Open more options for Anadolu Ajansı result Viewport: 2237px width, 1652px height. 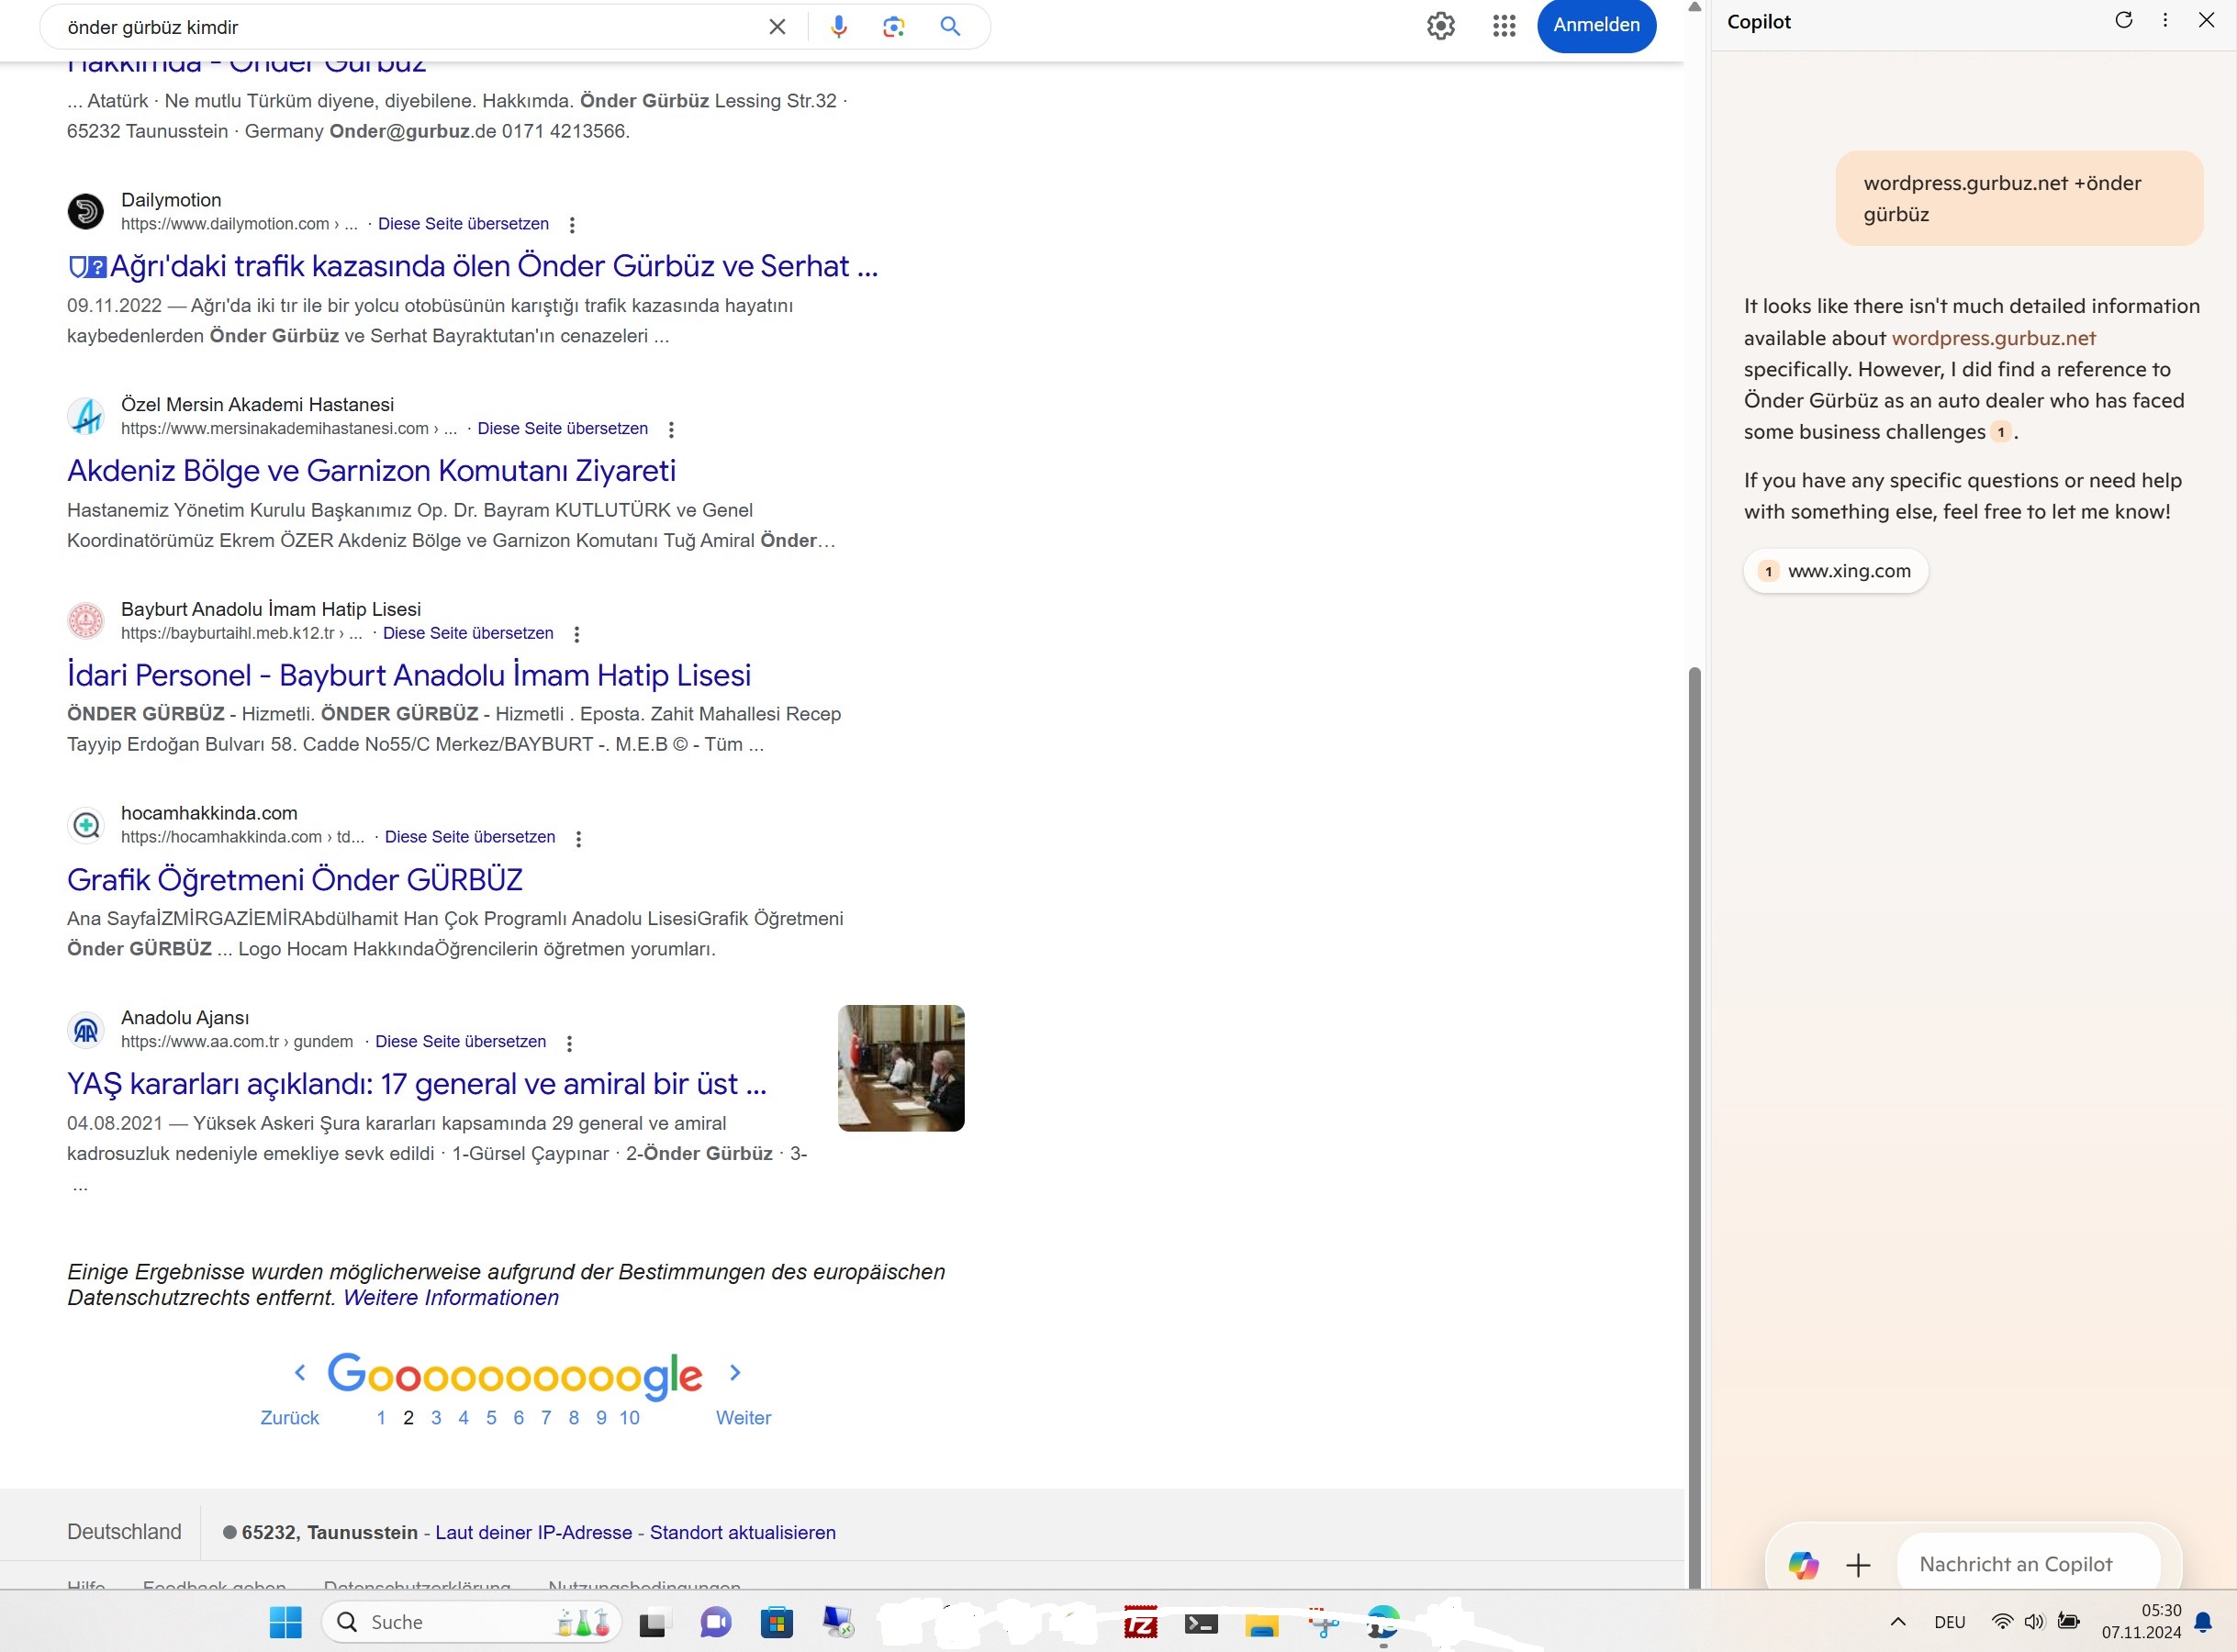coord(569,1043)
